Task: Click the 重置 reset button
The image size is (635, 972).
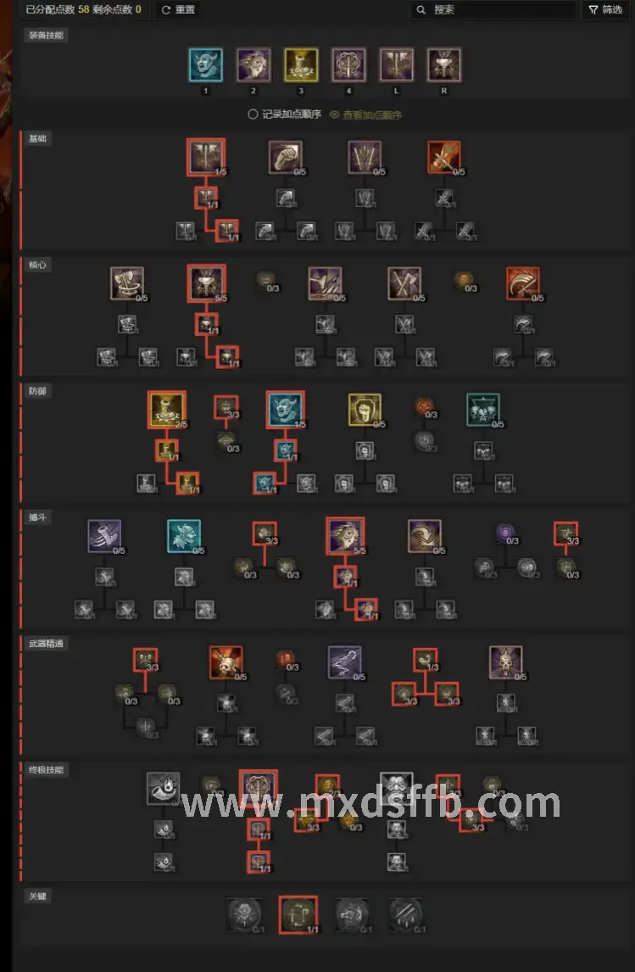Action: tap(178, 9)
